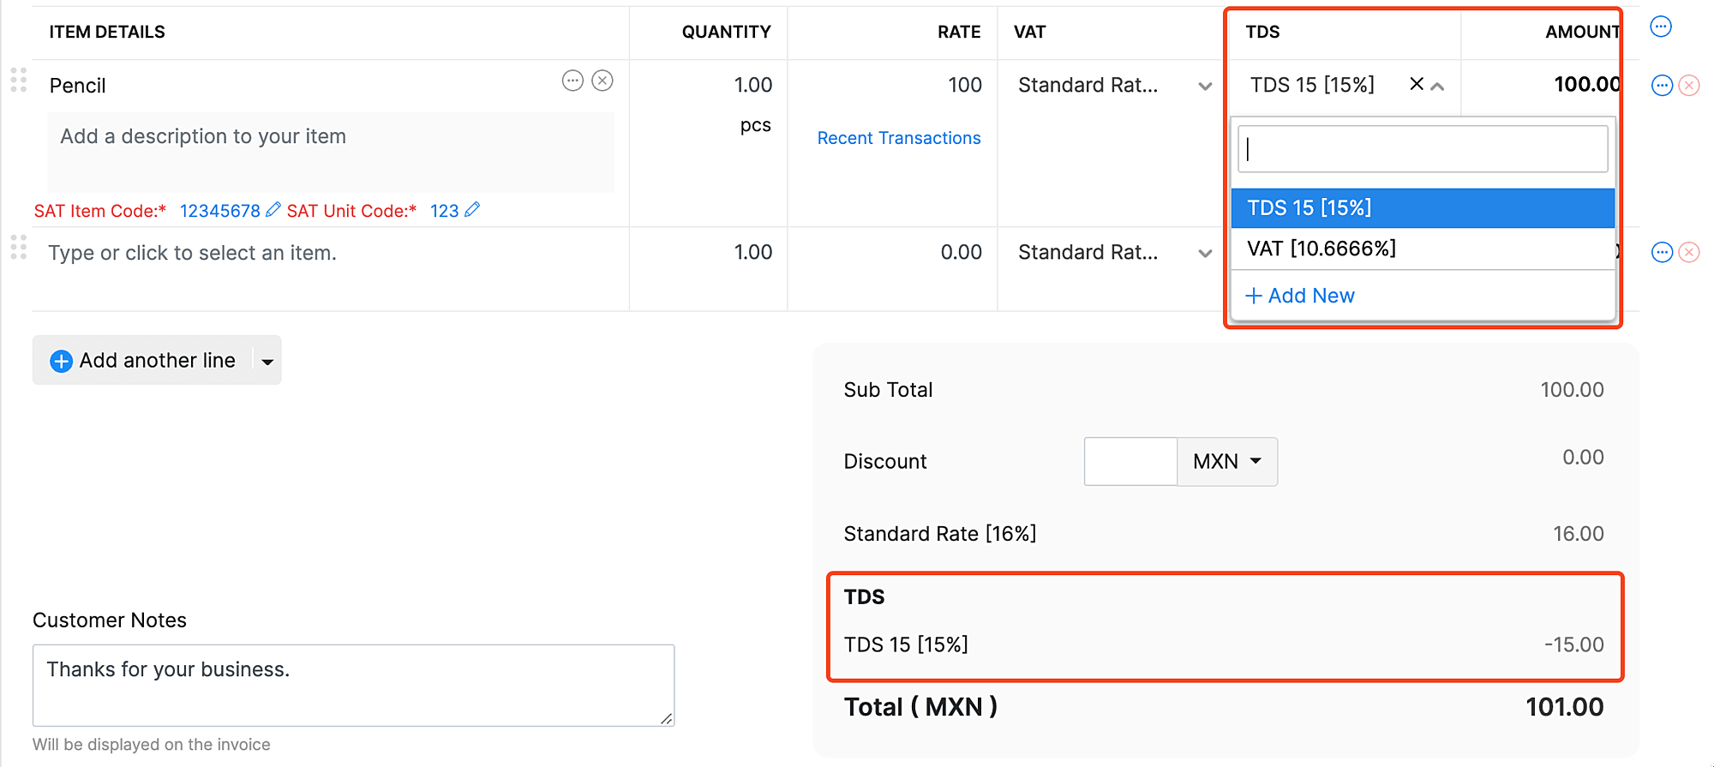The height and width of the screenshot is (767, 1714).
Task: Remove Pencil item using circled X icon
Action: 603,81
